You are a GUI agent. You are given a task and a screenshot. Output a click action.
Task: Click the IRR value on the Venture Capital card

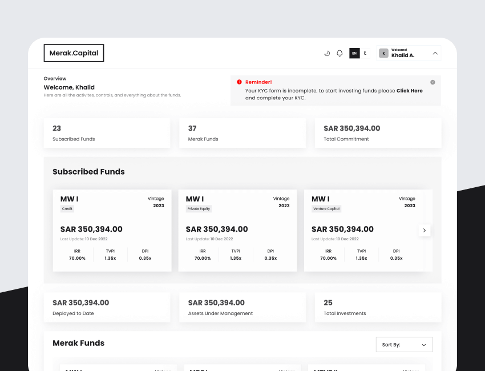[x=328, y=258]
